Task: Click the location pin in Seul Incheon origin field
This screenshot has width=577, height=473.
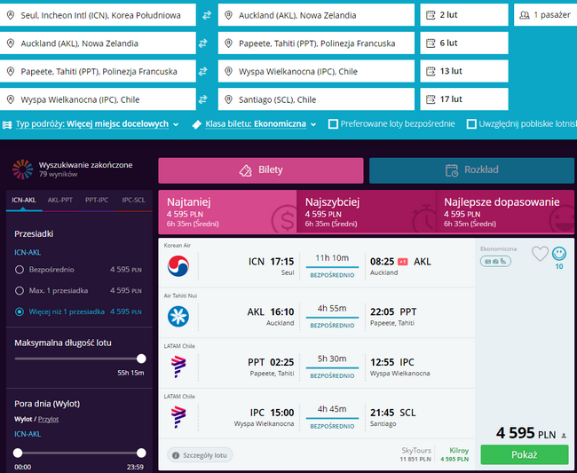Action: 11,15
